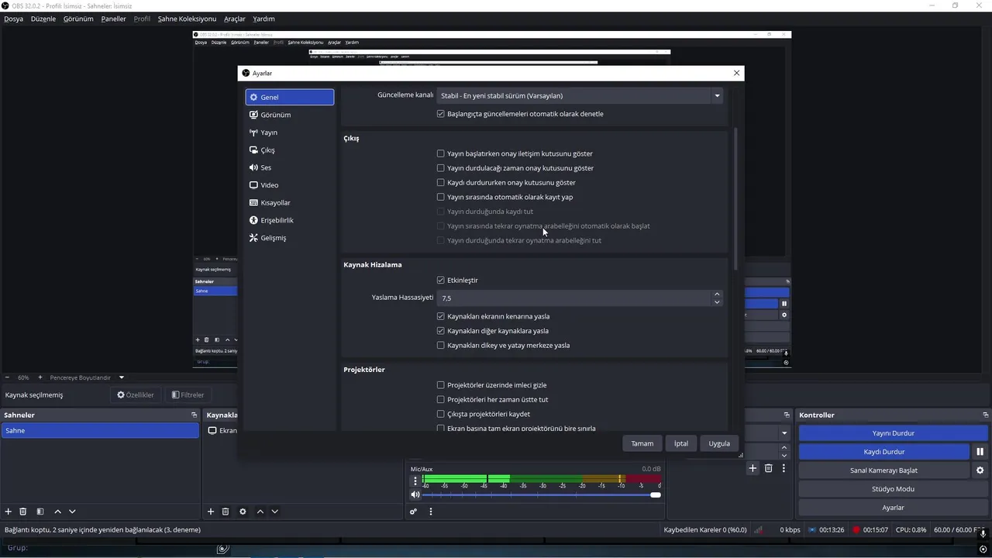Confirm settings with Tamam button
The height and width of the screenshot is (558, 992).
click(642, 443)
